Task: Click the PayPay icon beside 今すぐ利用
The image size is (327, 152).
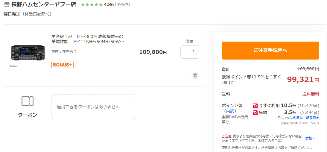Action: point(255,106)
